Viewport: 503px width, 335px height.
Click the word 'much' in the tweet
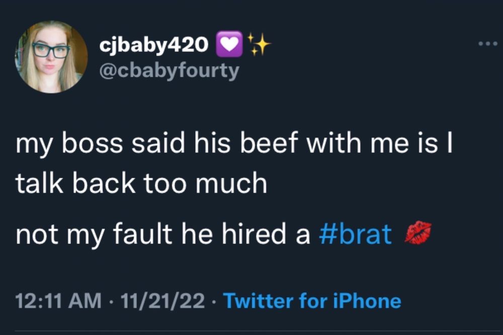pyautogui.click(x=231, y=182)
